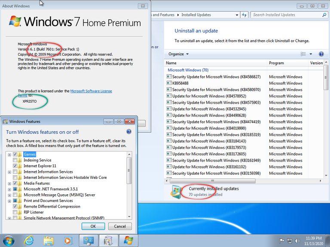Sort updates by the Version column
Image resolution: width=330 pixels, height=247 pixels.
click(316, 63)
